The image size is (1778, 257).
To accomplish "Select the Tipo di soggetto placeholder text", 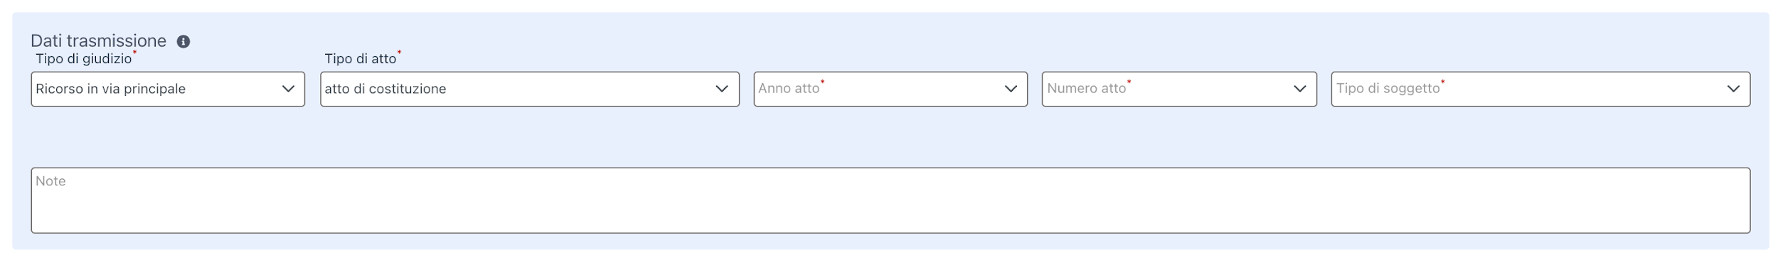I will coord(1388,89).
